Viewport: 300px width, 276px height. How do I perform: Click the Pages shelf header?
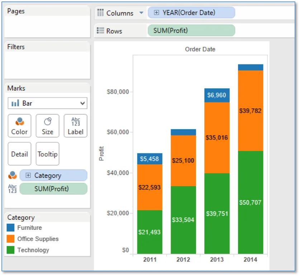click(x=47, y=11)
